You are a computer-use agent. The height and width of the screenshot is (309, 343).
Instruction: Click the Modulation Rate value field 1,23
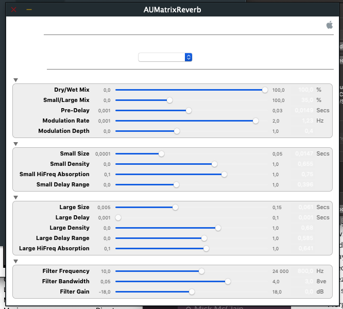[x=303, y=121]
